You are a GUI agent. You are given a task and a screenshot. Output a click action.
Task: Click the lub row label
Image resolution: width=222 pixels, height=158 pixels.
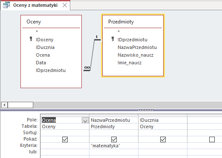33,152
